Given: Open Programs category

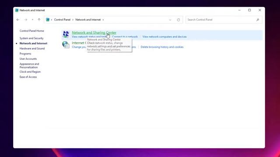Looking at the screenshot, I should click(25, 54).
